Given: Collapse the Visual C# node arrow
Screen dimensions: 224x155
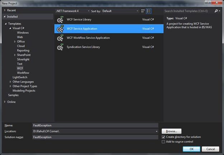Looking at the screenshot, I should [x=10, y=28].
